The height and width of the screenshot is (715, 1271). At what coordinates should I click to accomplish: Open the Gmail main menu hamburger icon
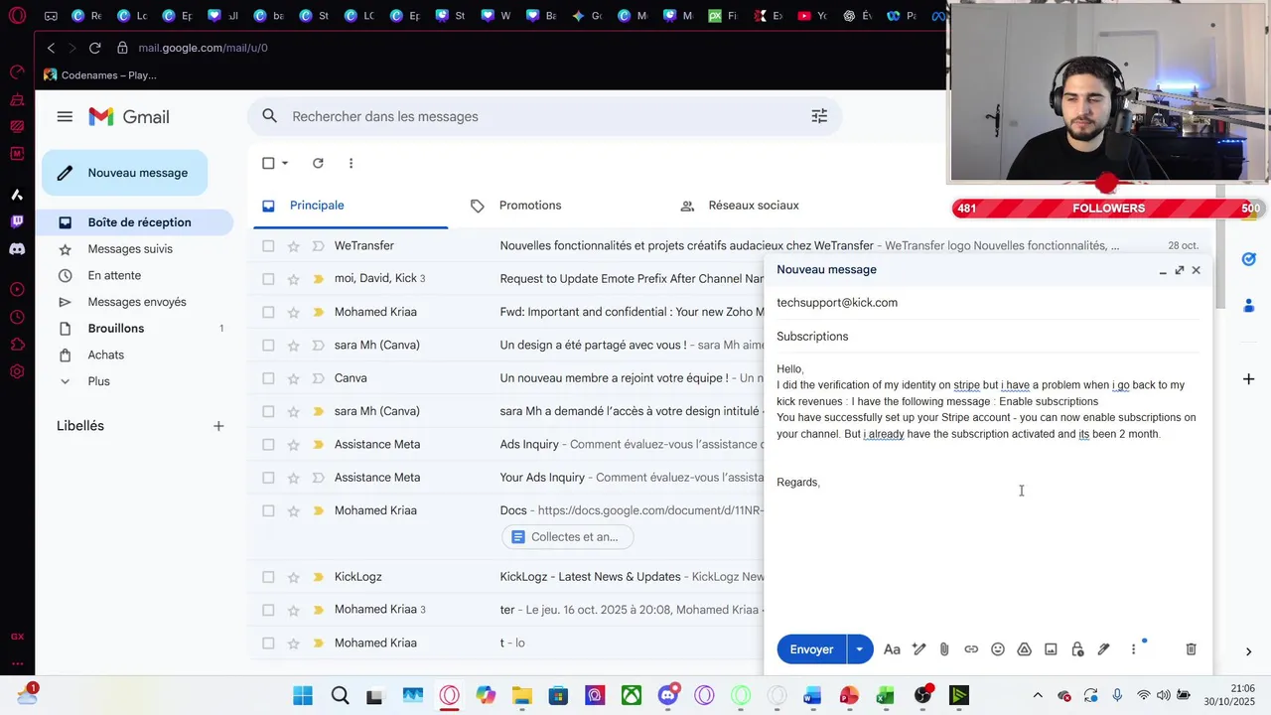65,116
